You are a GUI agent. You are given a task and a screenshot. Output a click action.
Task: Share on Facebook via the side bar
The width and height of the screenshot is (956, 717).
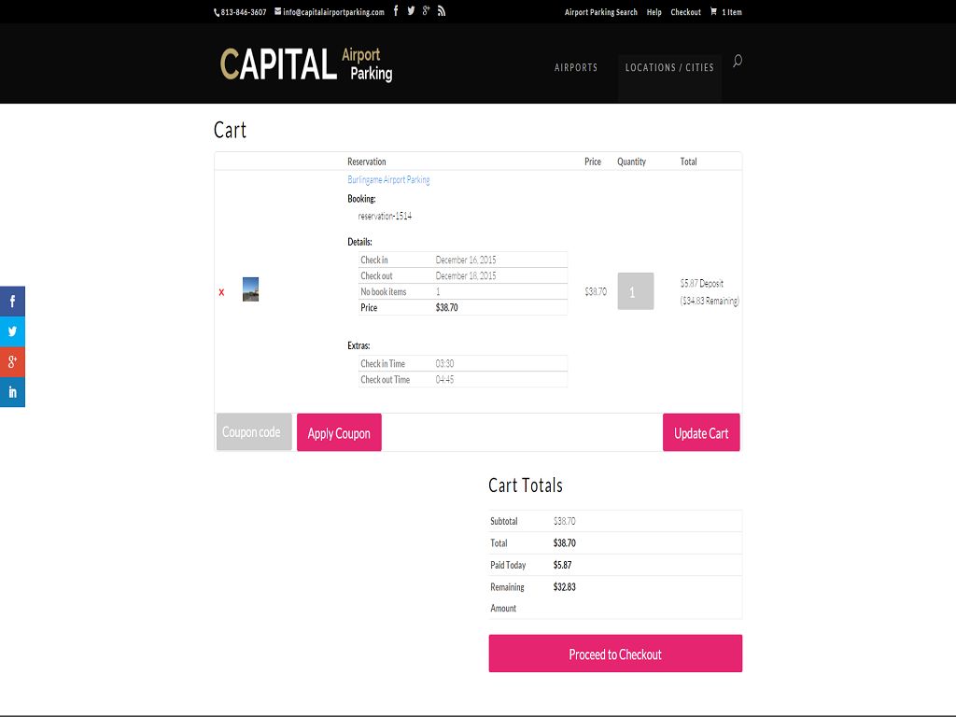coord(12,302)
